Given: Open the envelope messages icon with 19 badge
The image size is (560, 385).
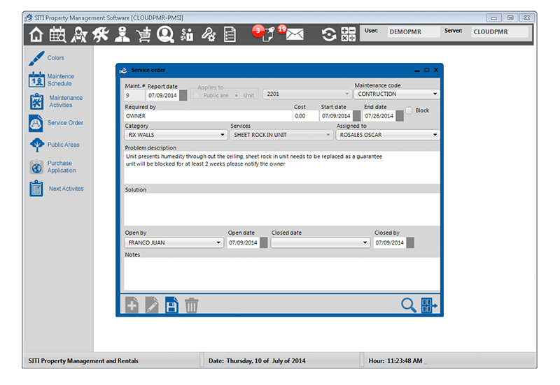Looking at the screenshot, I should pyautogui.click(x=294, y=34).
